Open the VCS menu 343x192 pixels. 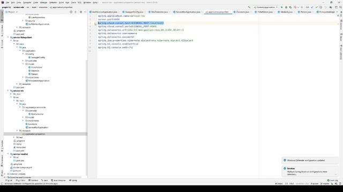(x=80, y=2)
